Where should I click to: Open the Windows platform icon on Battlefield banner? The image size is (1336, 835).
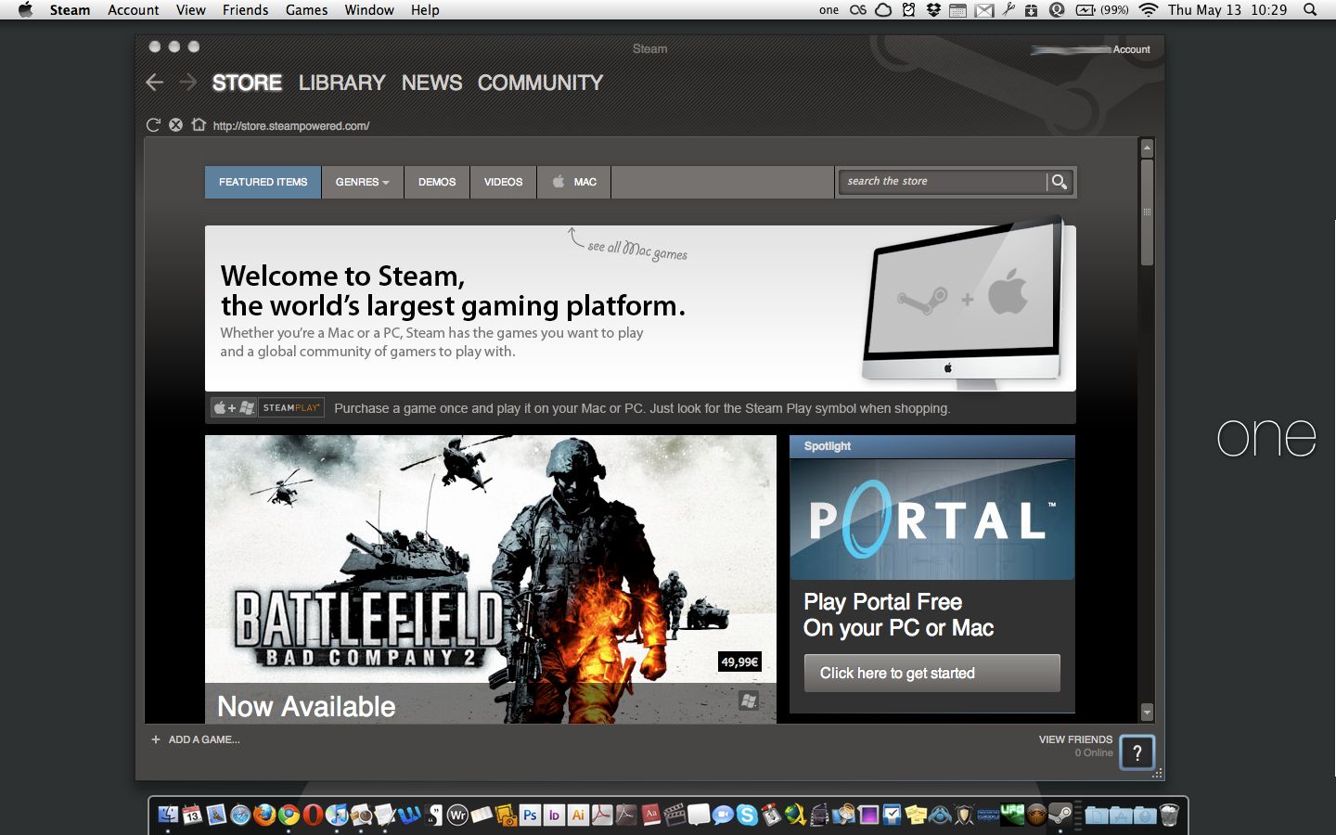click(749, 701)
